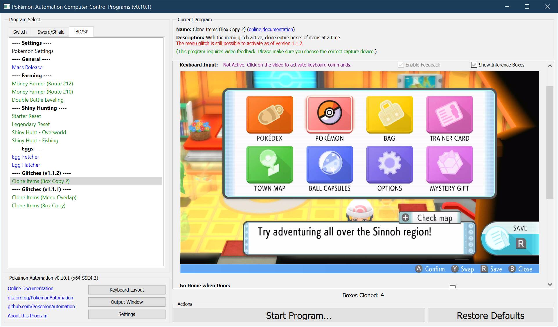Open the online documentation link in header
This screenshot has height=327, width=558.
click(x=271, y=29)
